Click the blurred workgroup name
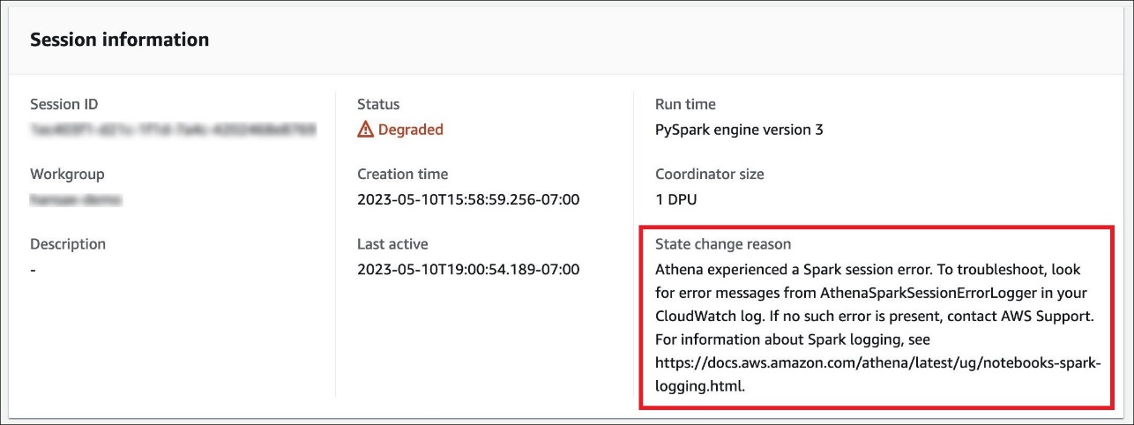This screenshot has width=1134, height=425. [x=76, y=199]
